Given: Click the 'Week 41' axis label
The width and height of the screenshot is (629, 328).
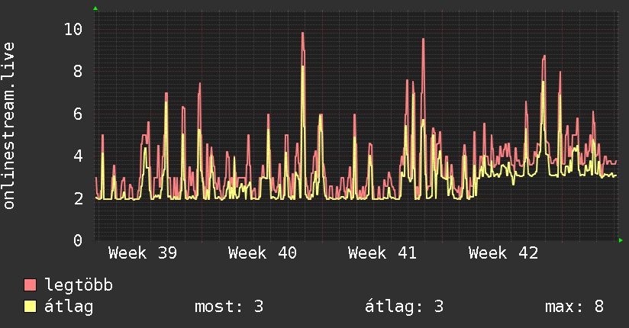Looking at the screenshot, I should [382, 253].
